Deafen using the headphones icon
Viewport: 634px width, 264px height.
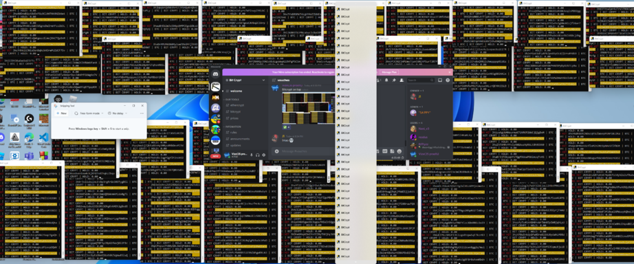(258, 155)
